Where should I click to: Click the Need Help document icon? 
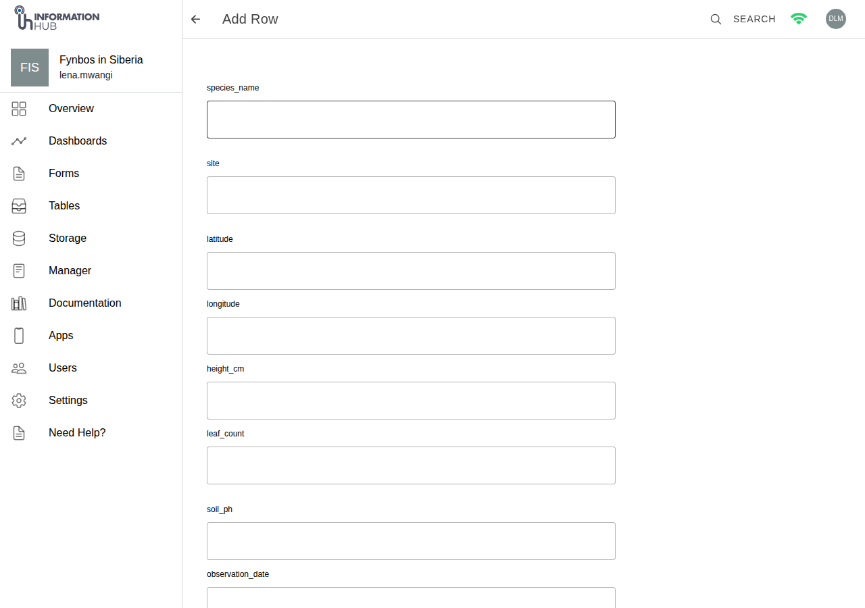(x=19, y=433)
